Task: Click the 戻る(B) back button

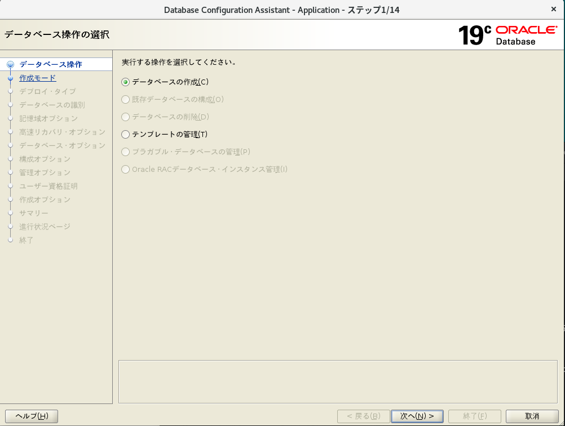Action: [363, 416]
